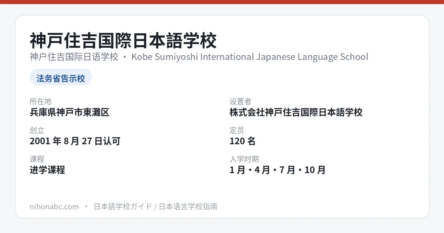Click the enrollment months 1 月・4 月・7 月・10 月
The width and height of the screenshot is (444, 233).
click(x=277, y=170)
